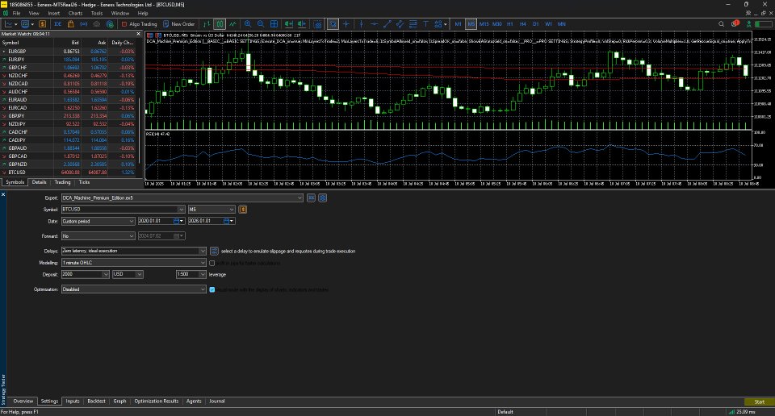Open the Tools menu
775x416 pixels.
coord(97,14)
